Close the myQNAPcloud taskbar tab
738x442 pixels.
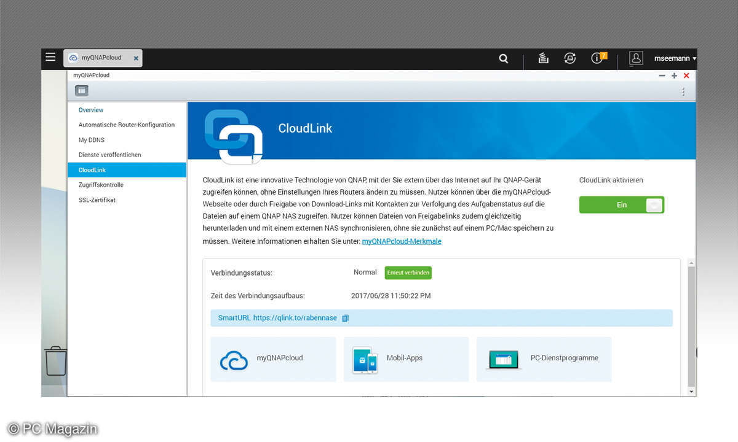(x=136, y=58)
